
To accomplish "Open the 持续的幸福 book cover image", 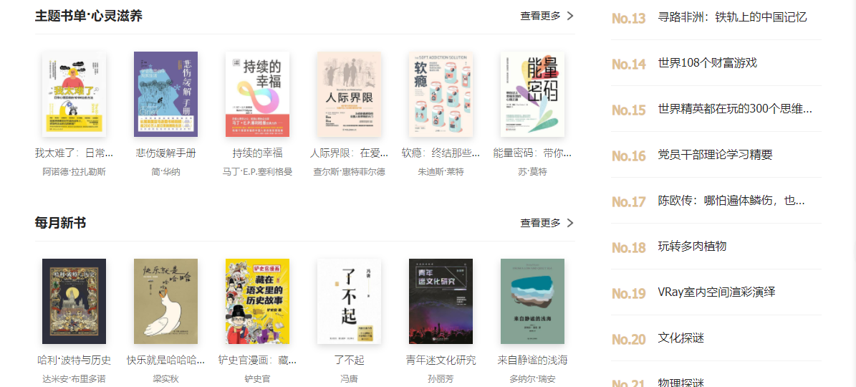I will click(258, 95).
